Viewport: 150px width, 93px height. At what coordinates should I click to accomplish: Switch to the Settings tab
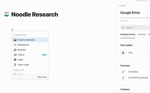coord(141,34)
